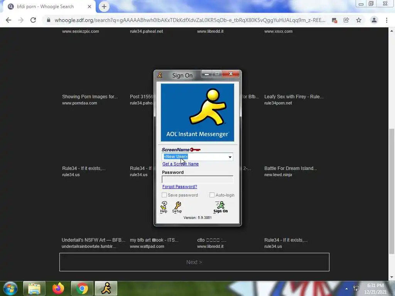Image resolution: width=395 pixels, height=296 pixels.
Task: Open File Explorer from the taskbar
Action: [34, 288]
